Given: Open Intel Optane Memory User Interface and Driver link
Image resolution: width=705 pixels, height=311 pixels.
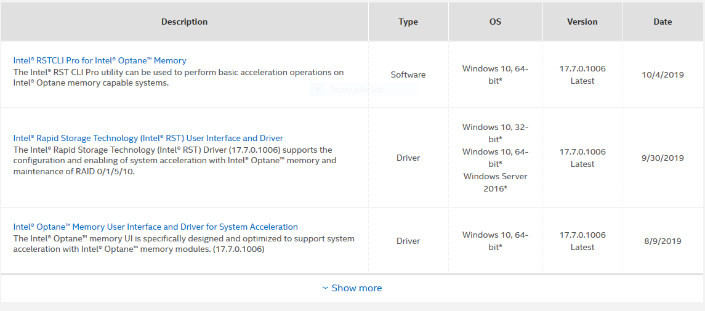Looking at the screenshot, I should click(x=156, y=227).
